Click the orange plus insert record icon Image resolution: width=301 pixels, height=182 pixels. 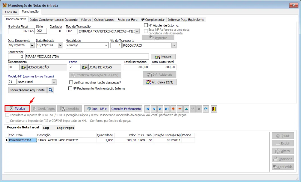tap(173, 109)
